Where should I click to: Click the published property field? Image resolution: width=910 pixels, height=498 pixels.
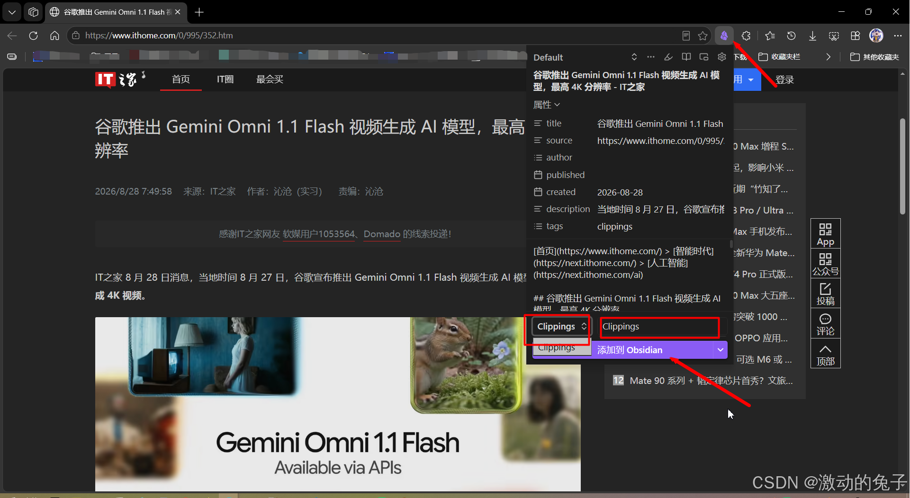click(660, 175)
